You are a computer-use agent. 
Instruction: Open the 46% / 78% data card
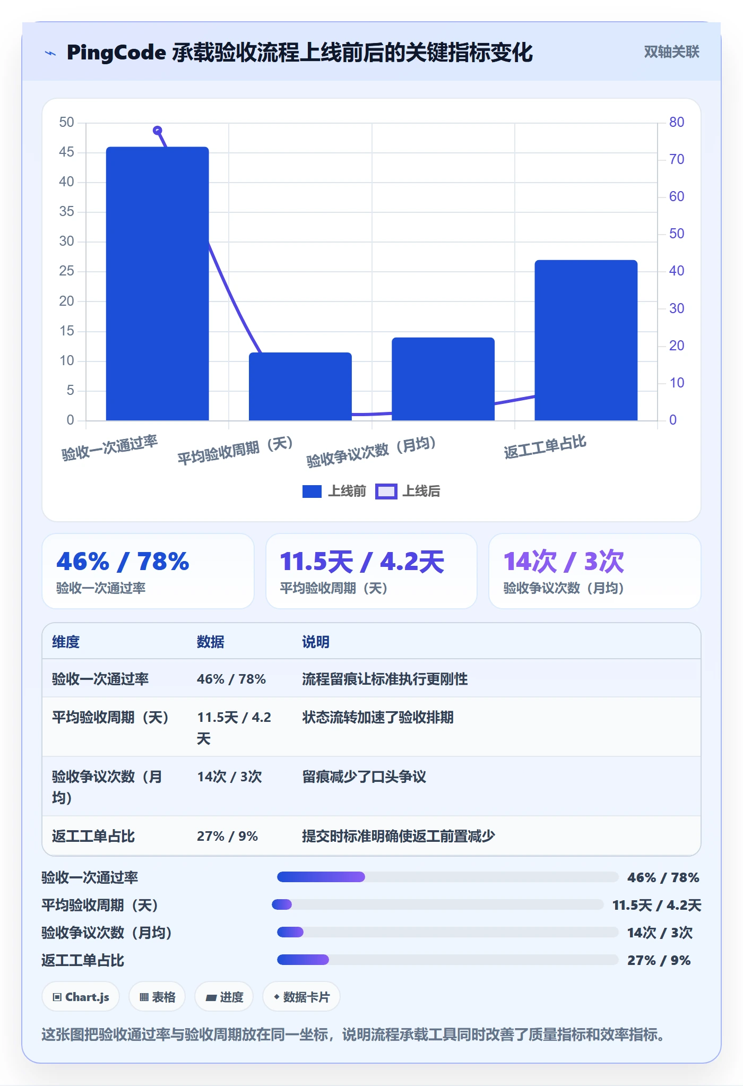(148, 571)
